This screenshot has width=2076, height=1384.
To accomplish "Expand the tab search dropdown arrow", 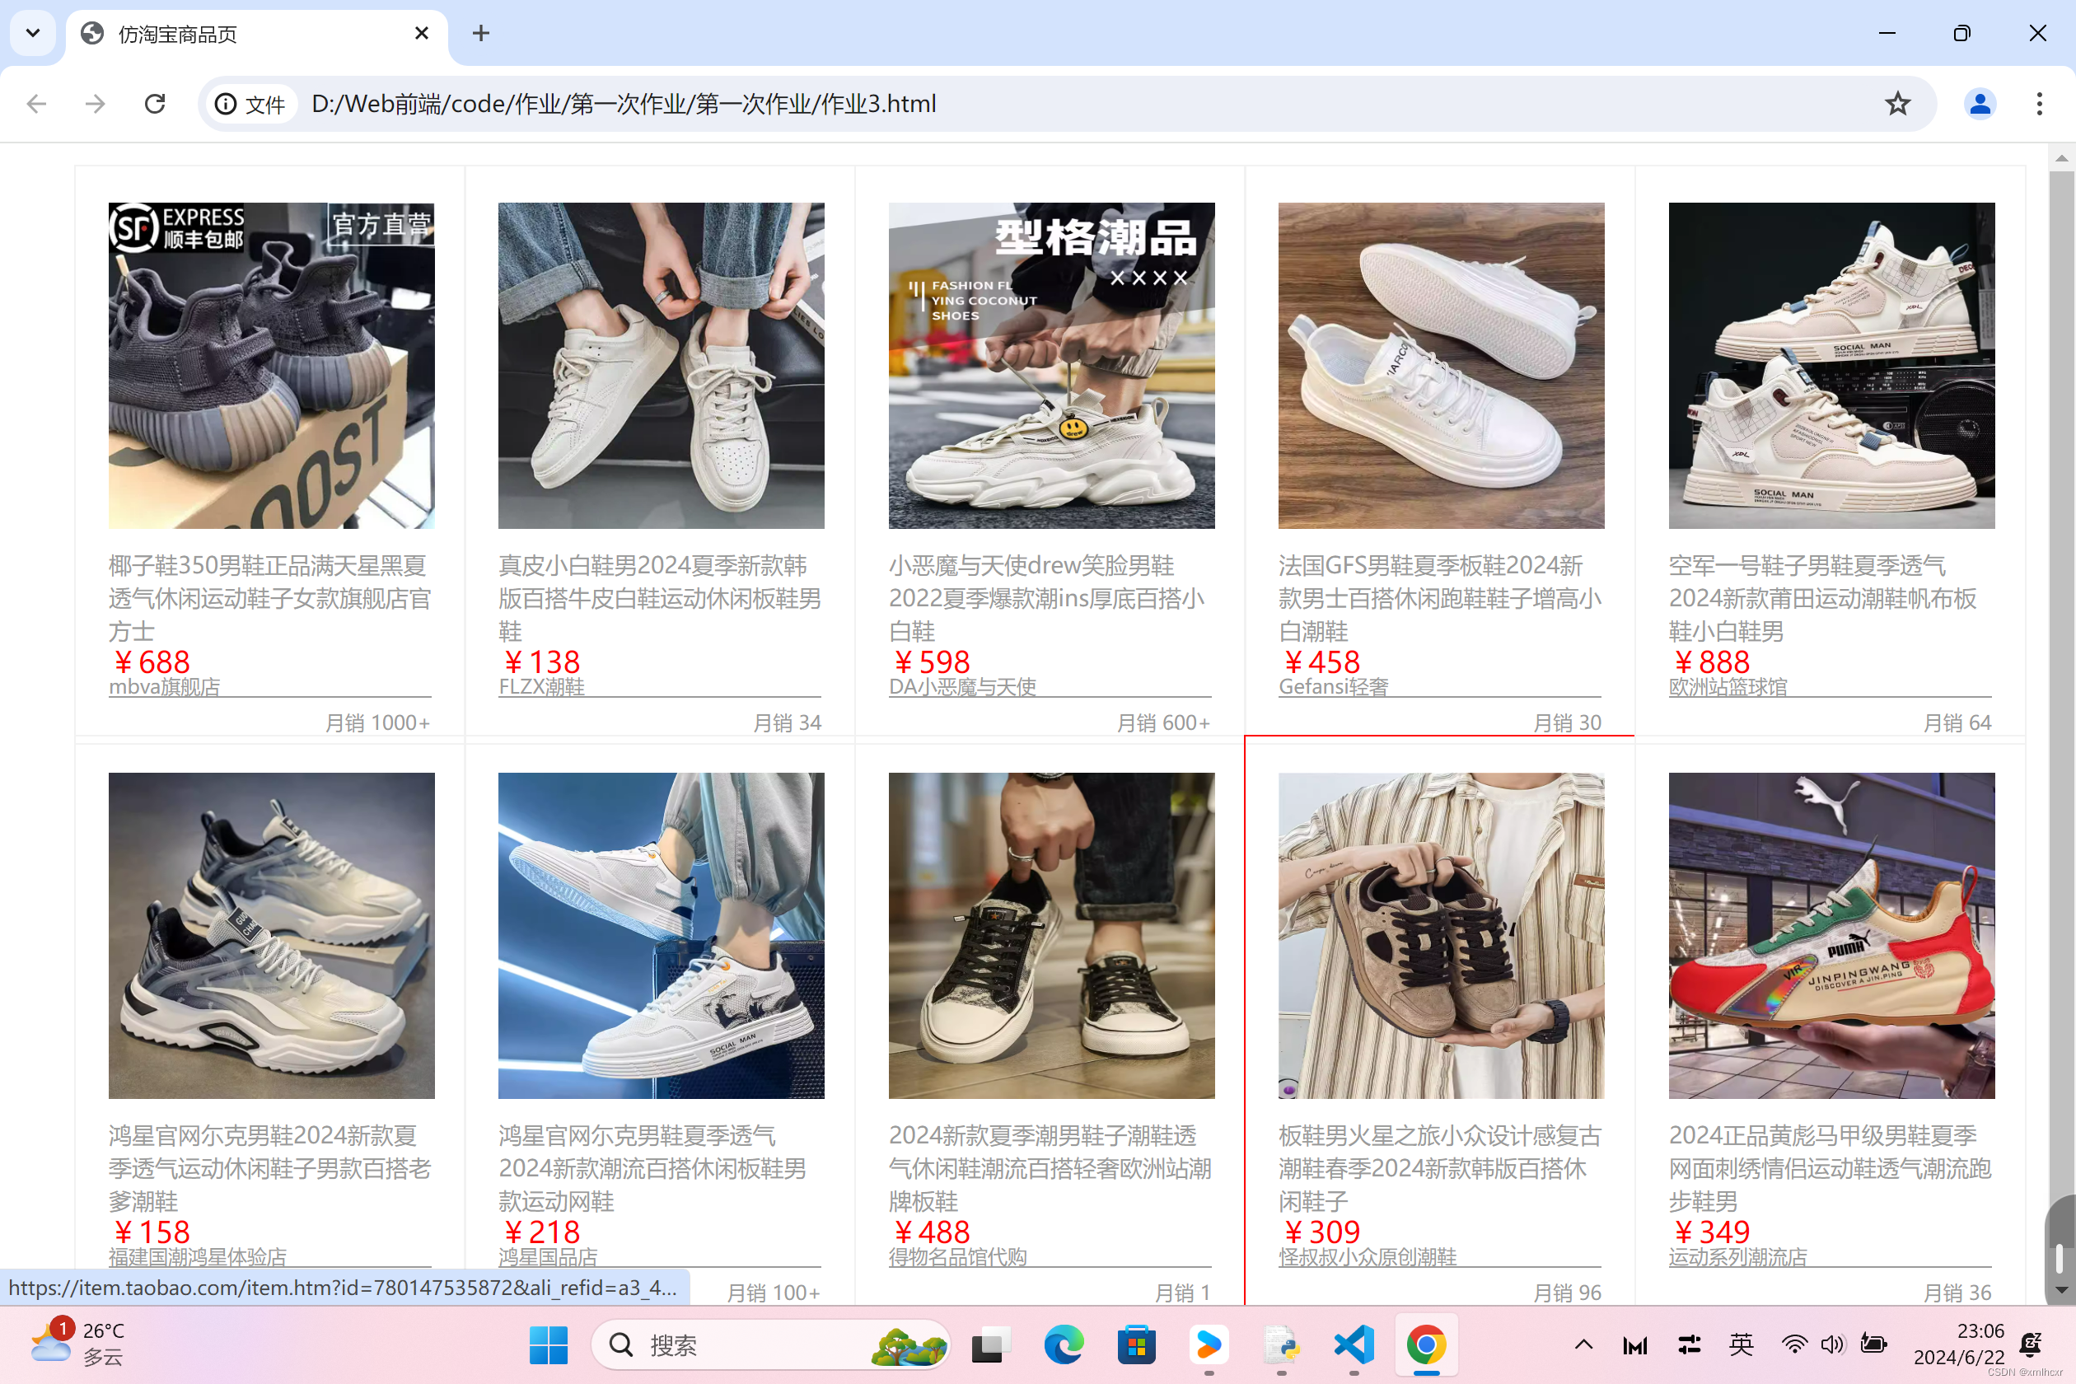I will click(x=33, y=34).
